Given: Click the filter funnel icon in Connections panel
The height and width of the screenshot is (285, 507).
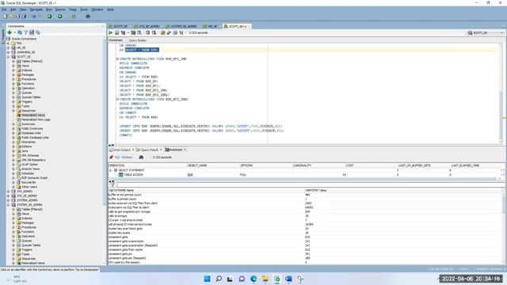Looking at the screenshot, I should [25, 32].
